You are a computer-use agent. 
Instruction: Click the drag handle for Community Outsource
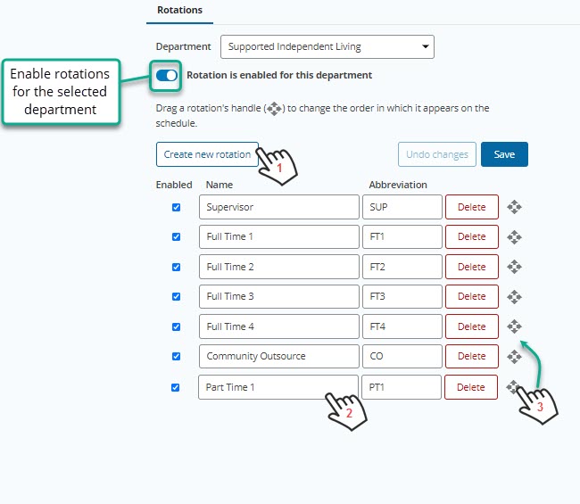[x=514, y=357]
